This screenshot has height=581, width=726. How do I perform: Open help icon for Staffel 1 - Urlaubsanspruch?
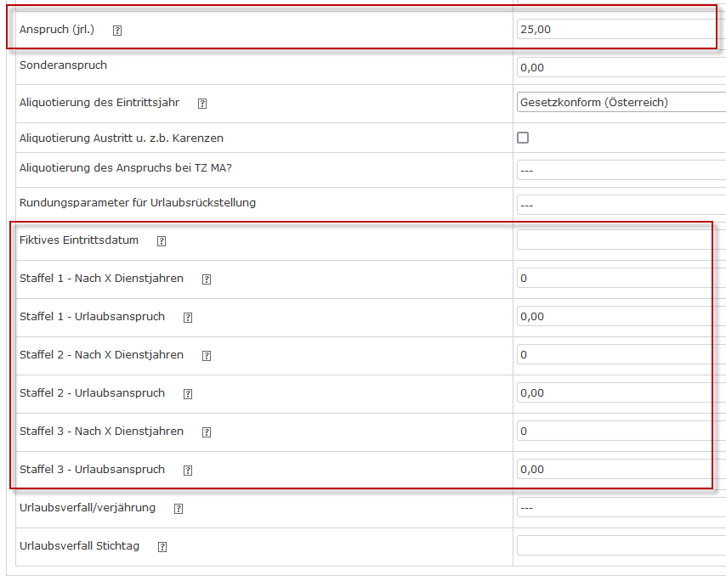(188, 318)
